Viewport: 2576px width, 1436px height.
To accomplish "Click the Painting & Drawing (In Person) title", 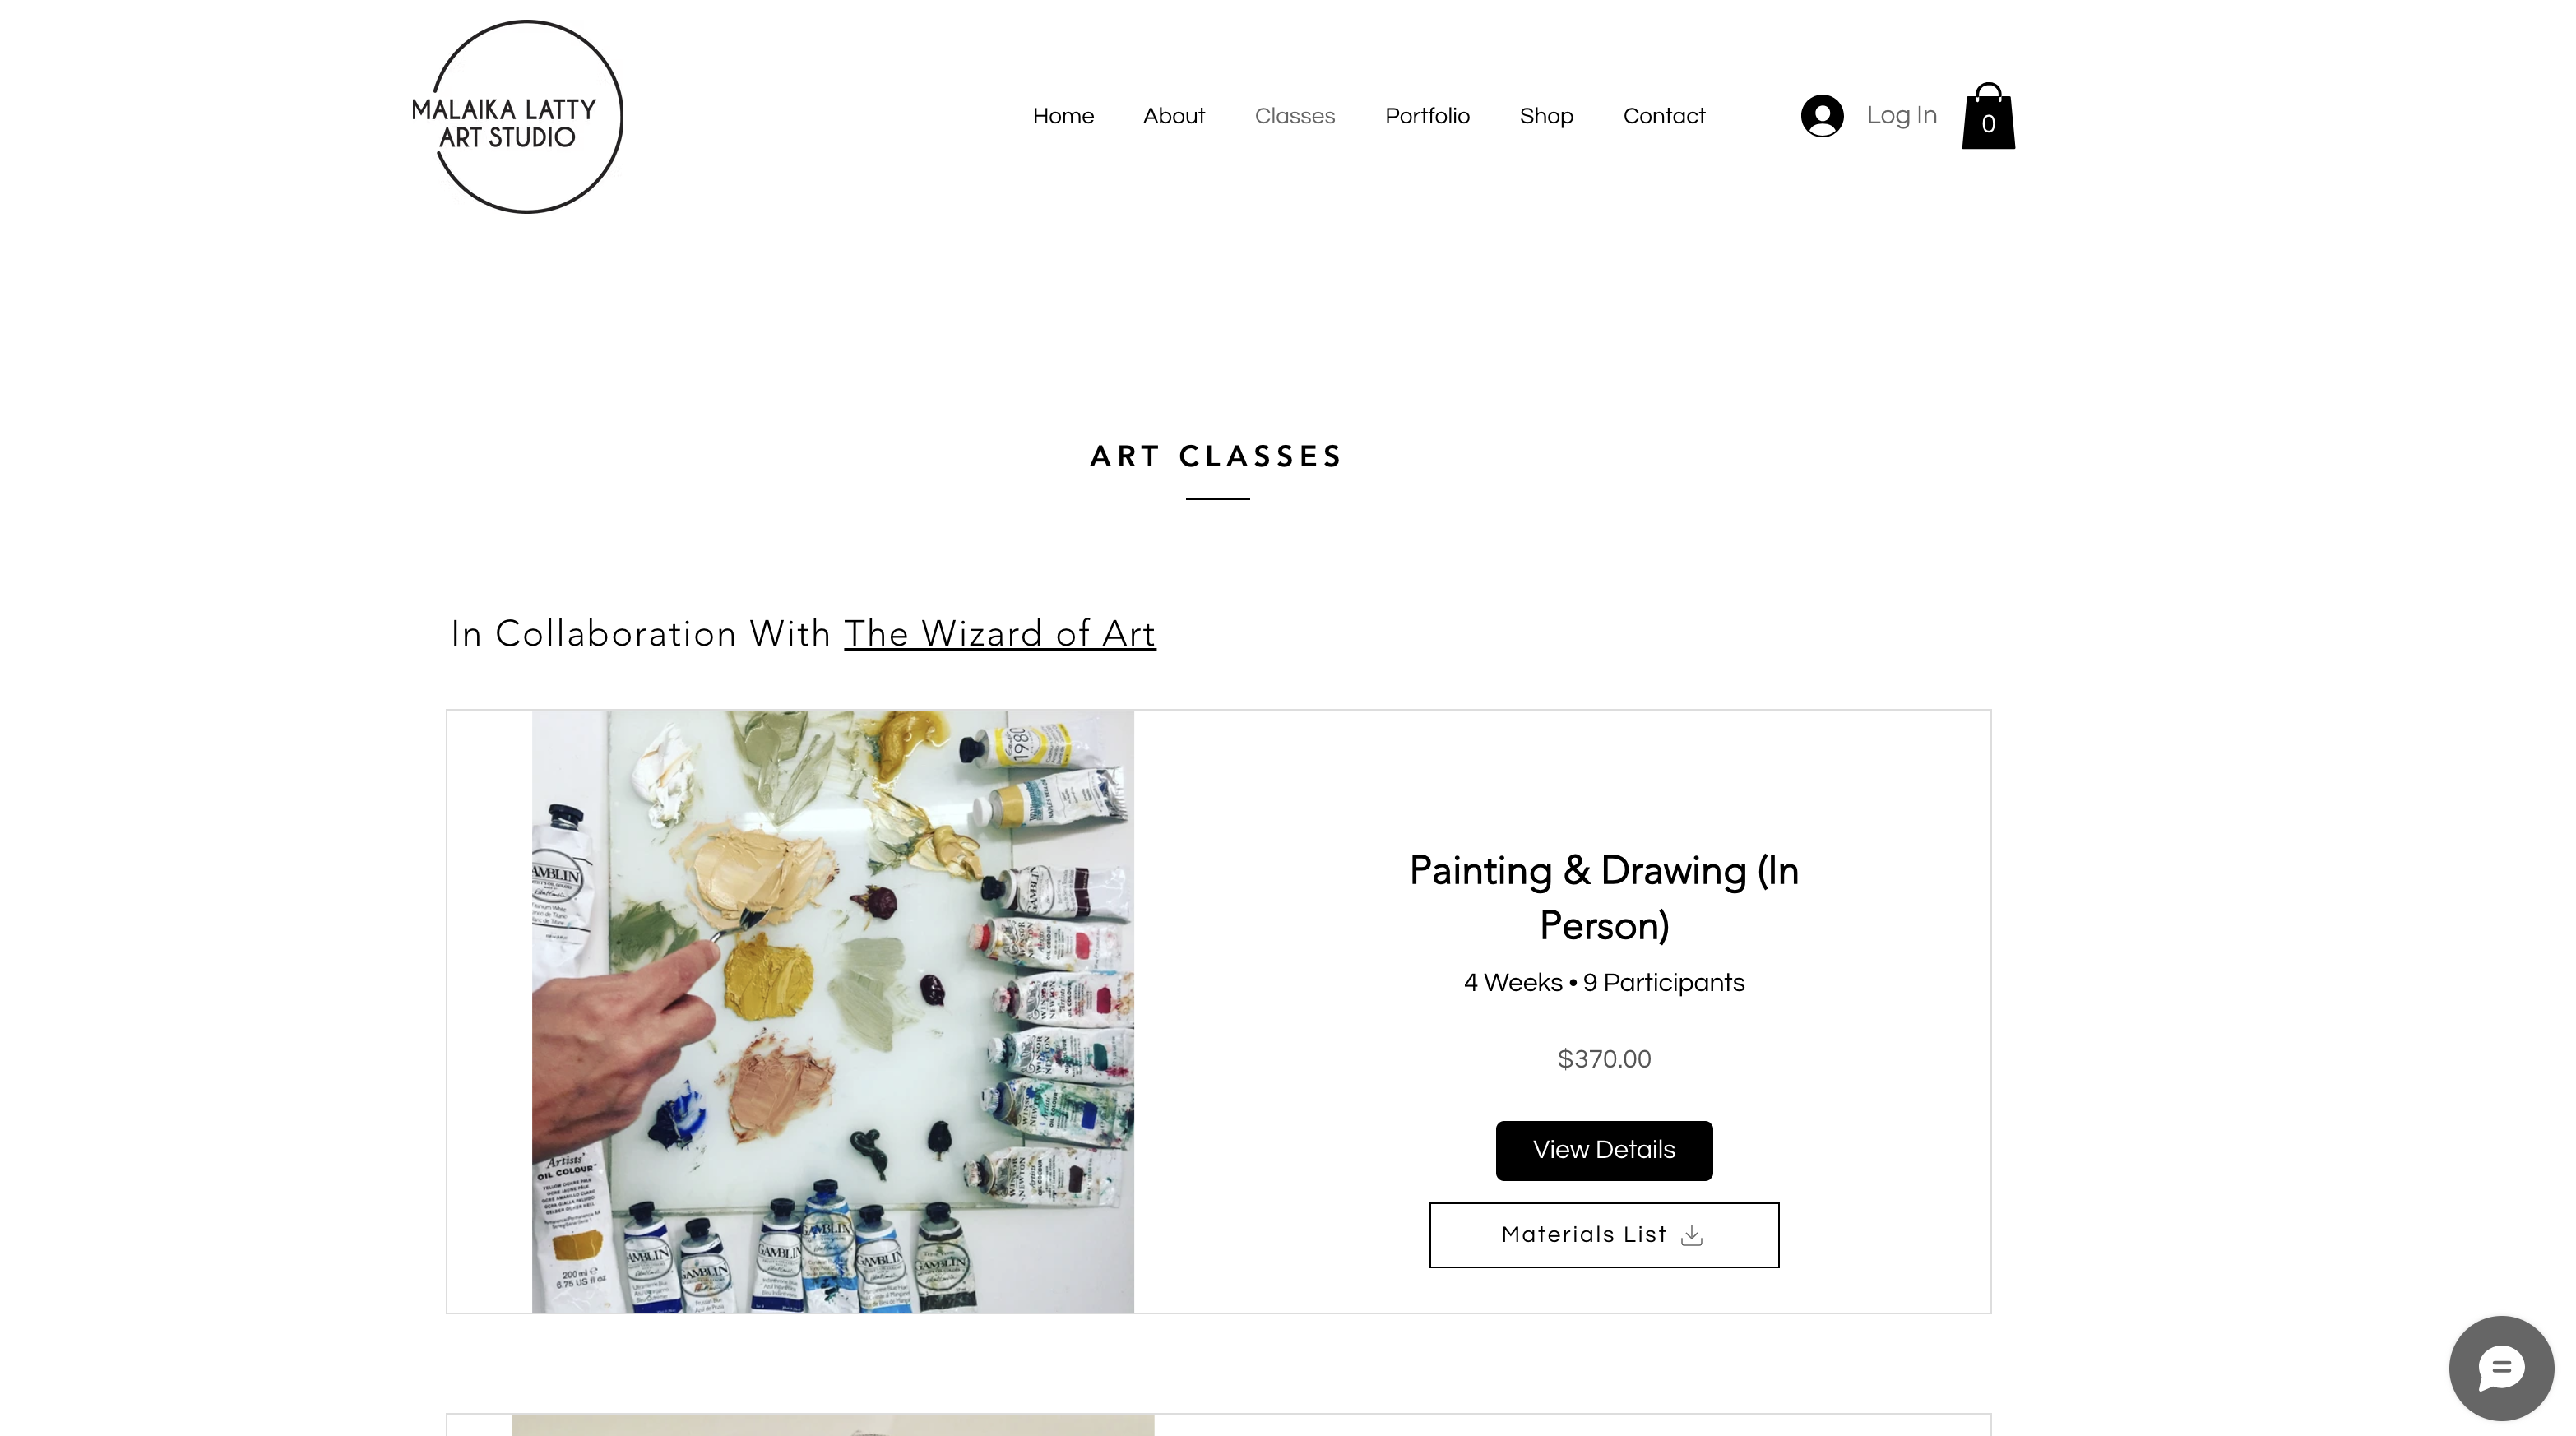I will (1604, 898).
